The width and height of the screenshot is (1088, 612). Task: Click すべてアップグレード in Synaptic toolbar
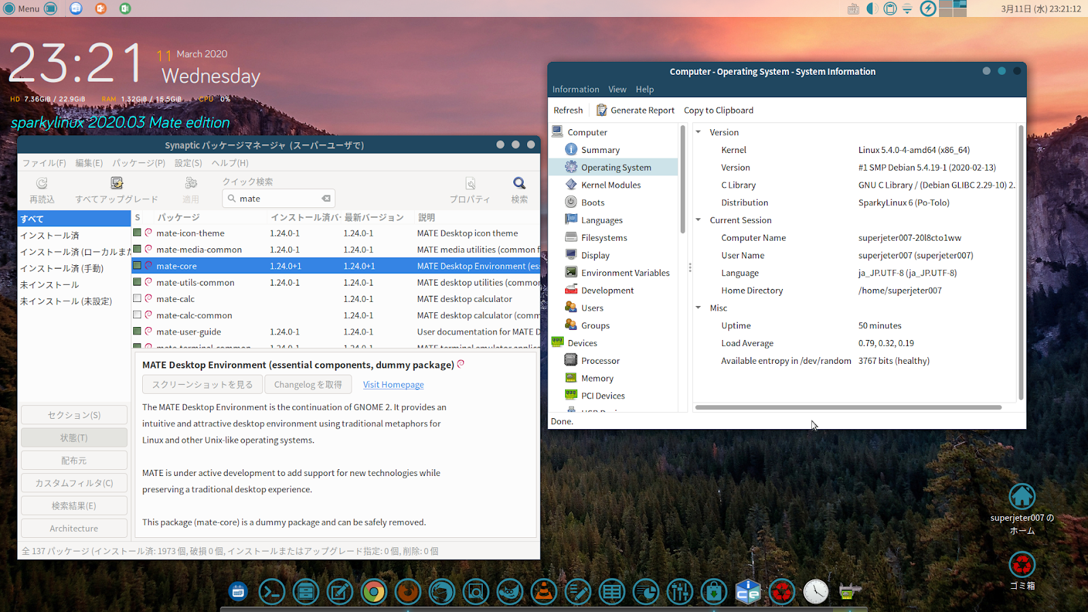[117, 190]
